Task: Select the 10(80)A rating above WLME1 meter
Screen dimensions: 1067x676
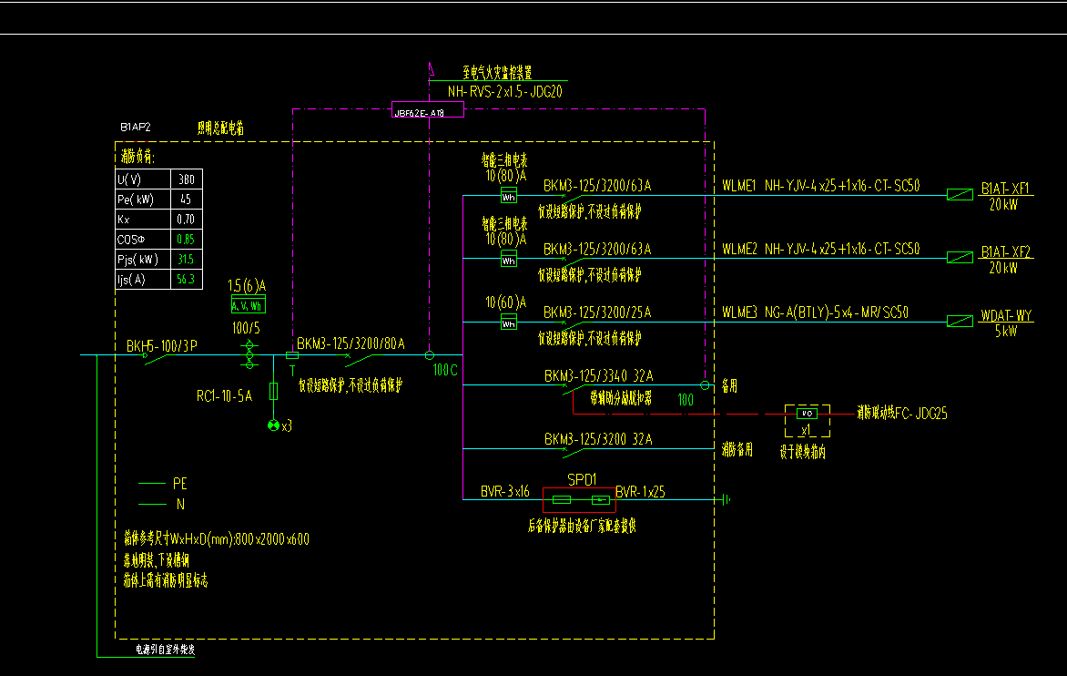Action: pos(505,176)
